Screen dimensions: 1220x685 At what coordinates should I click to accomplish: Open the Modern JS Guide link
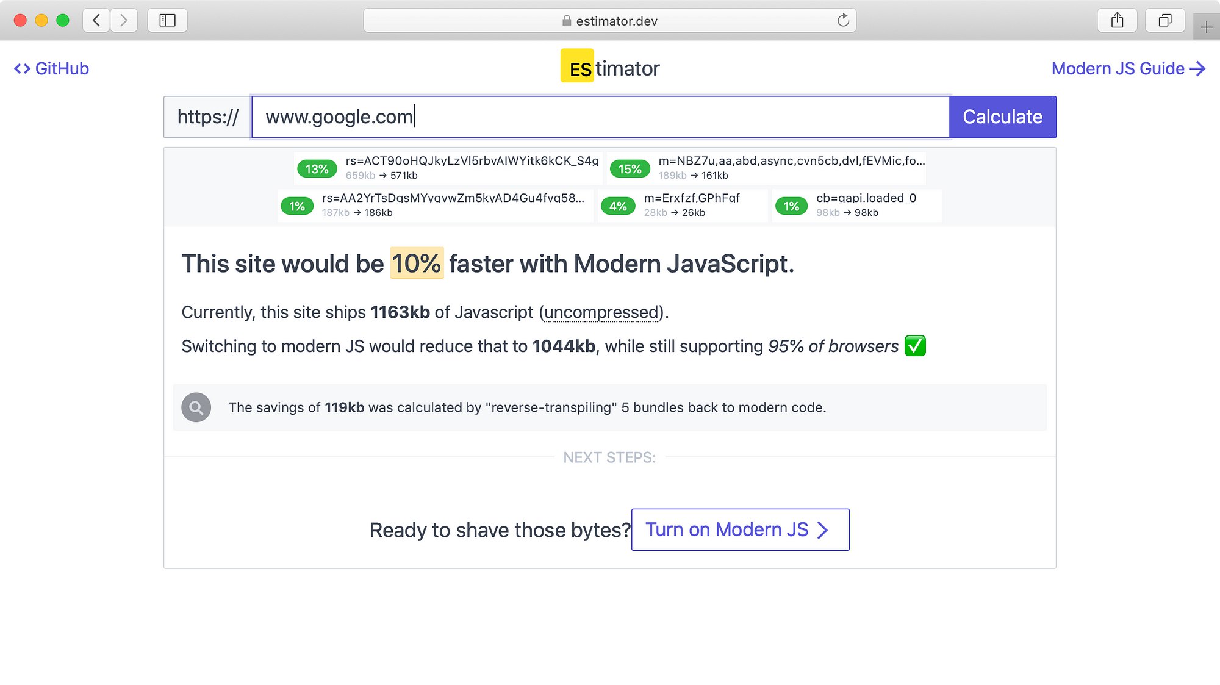1128,68
